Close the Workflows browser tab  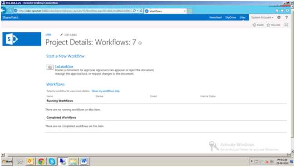(185, 11)
